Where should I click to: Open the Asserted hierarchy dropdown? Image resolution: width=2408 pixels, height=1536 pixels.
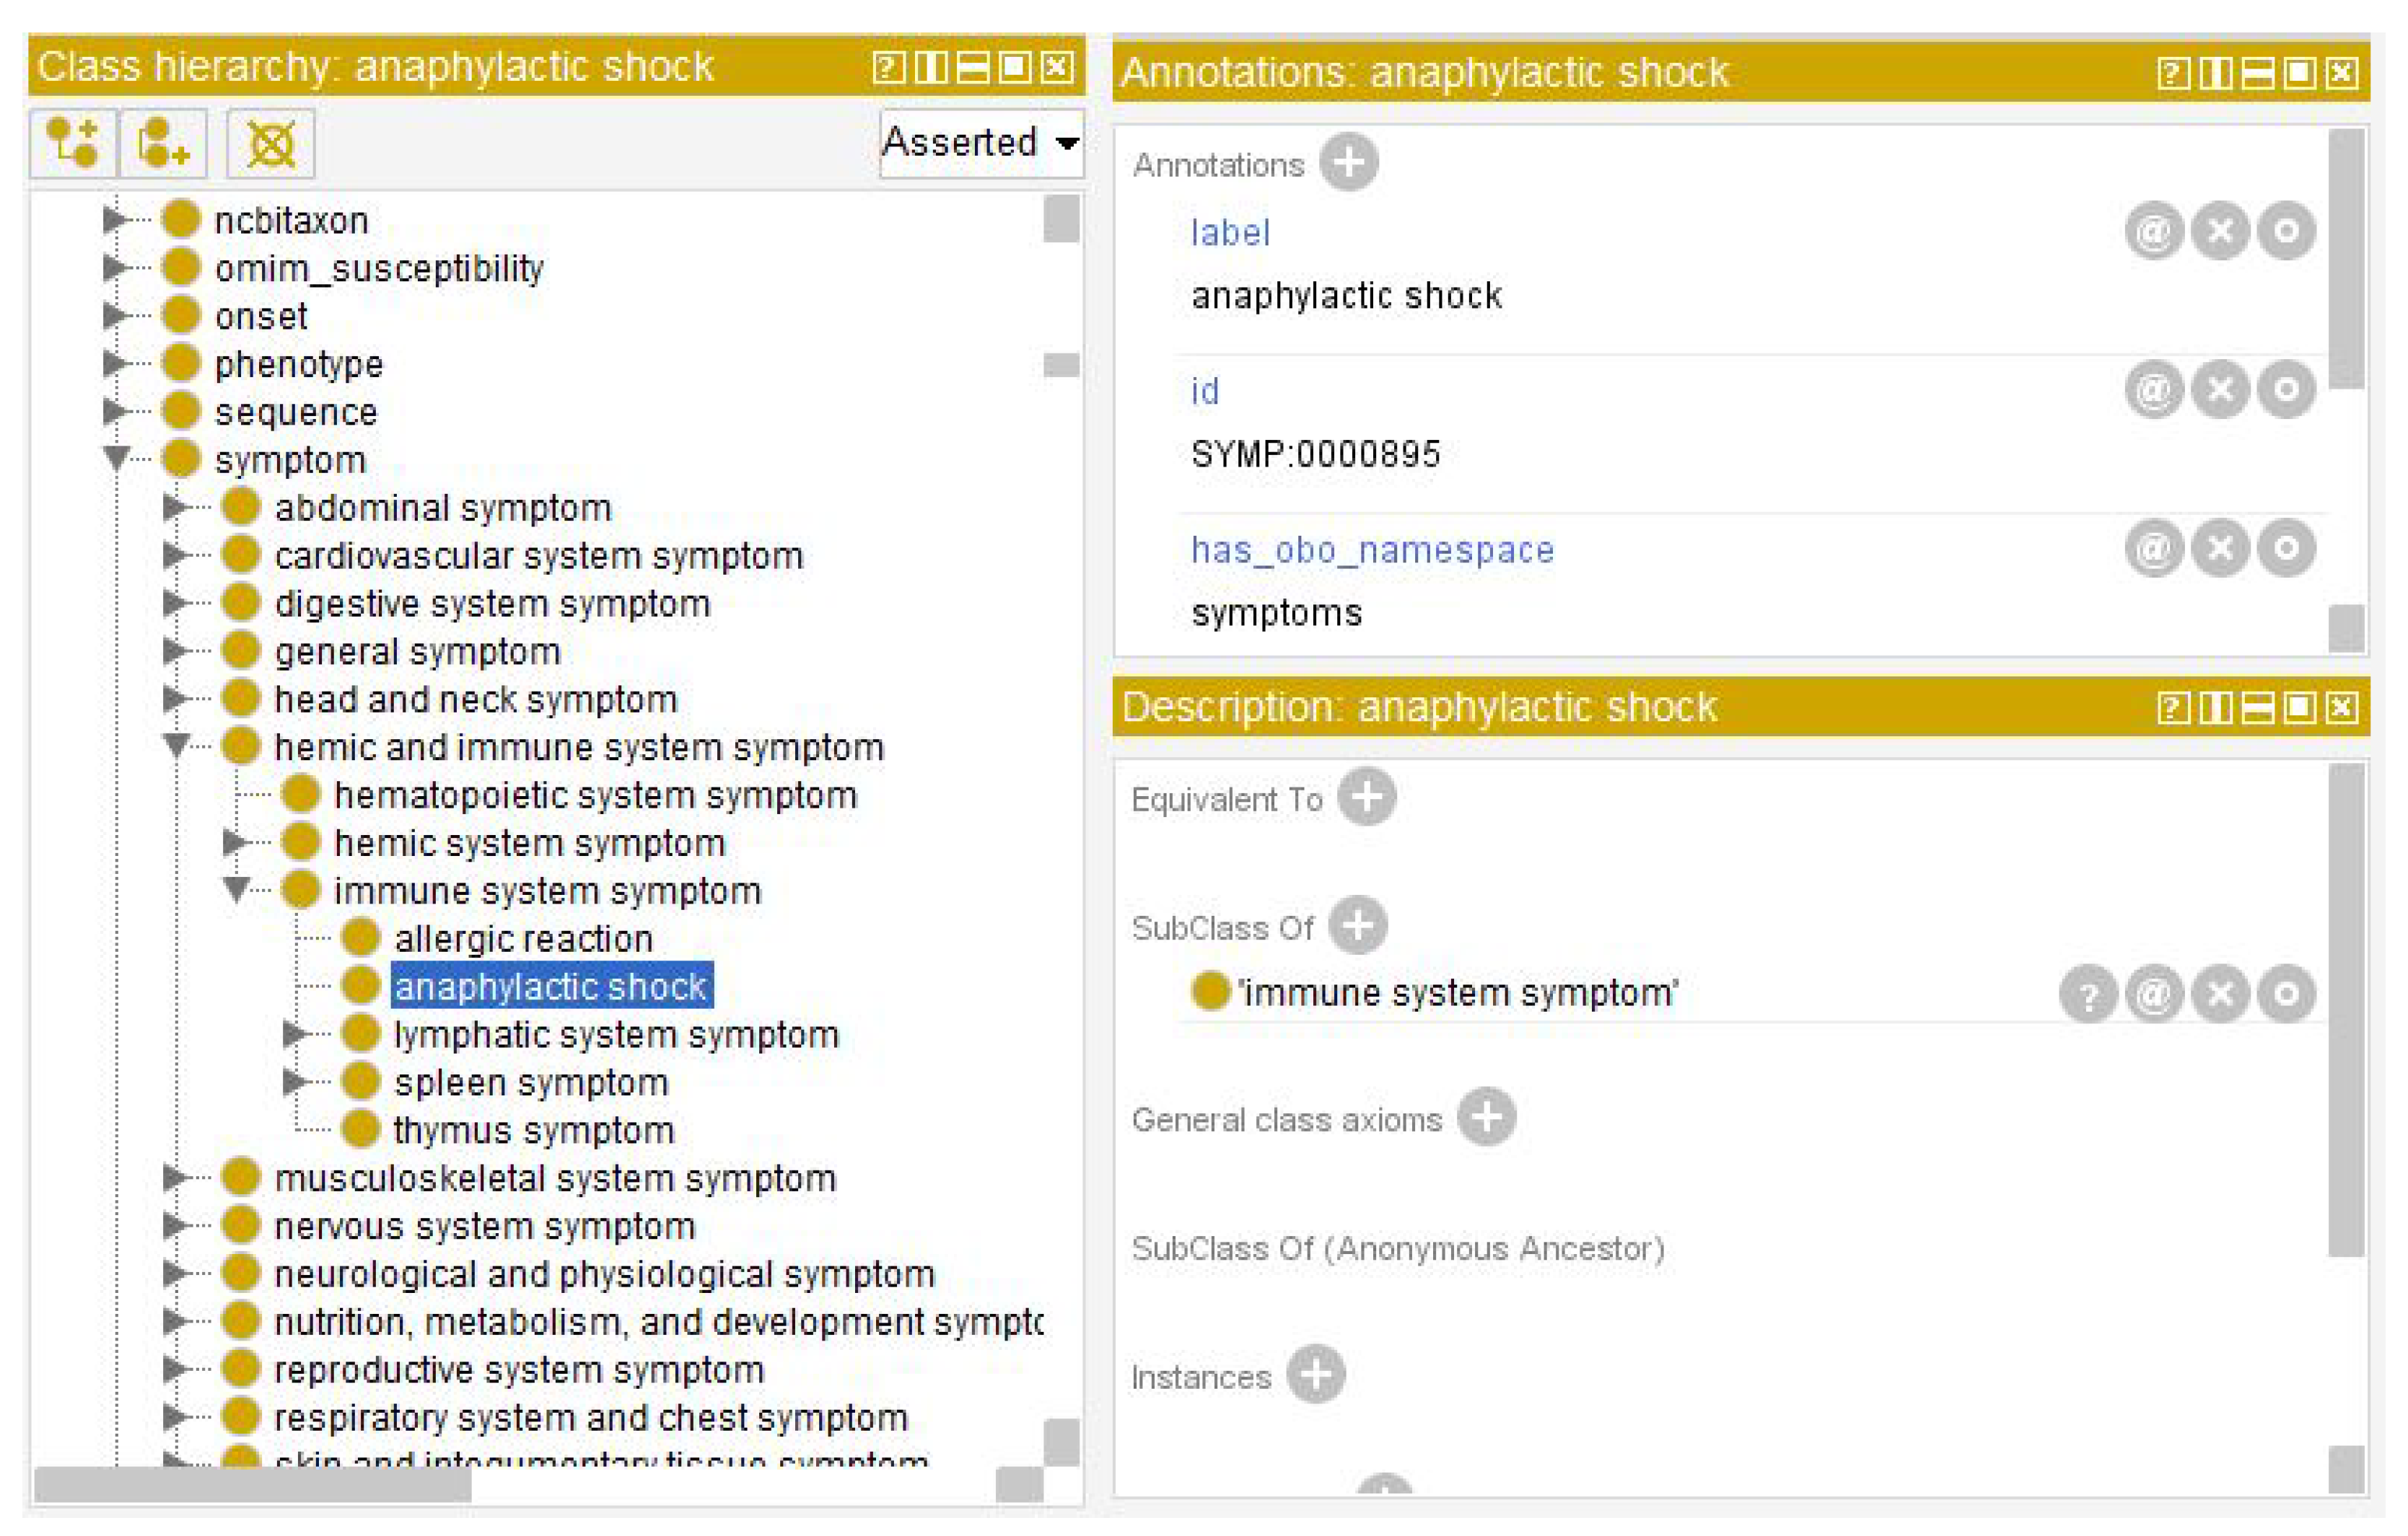click(x=981, y=143)
